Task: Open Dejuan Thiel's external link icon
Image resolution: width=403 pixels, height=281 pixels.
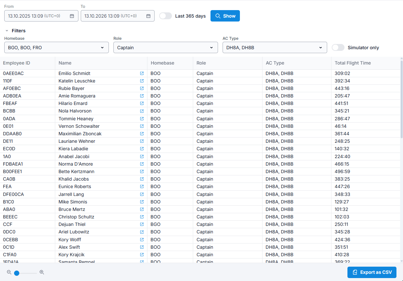Action: pyautogui.click(x=142, y=224)
